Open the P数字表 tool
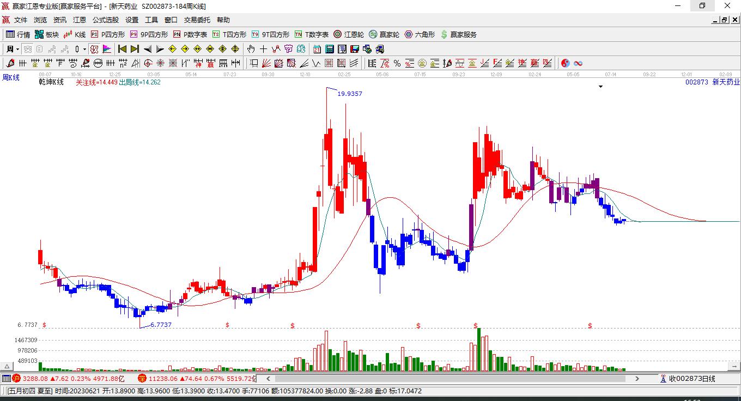The image size is (741, 401). point(190,34)
